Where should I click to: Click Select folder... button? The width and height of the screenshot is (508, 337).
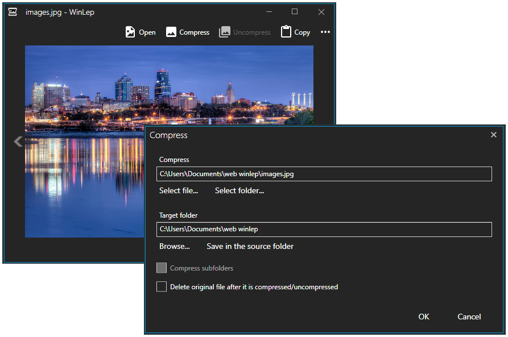point(239,191)
